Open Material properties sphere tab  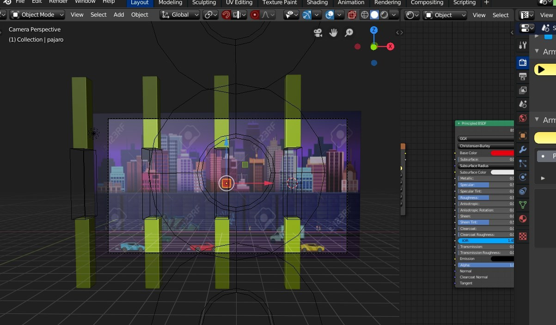(x=523, y=219)
